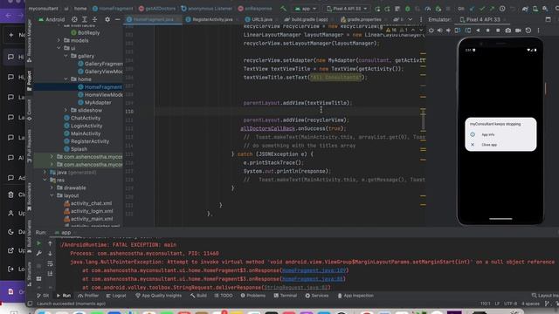Open the Terminal tool window
Image resolution: width=559 pixels, height=314 pixels.
pos(286,296)
